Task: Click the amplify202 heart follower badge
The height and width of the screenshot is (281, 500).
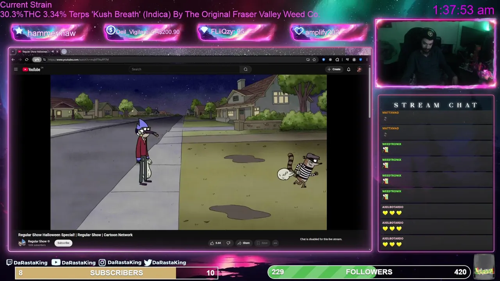Action: click(x=329, y=32)
